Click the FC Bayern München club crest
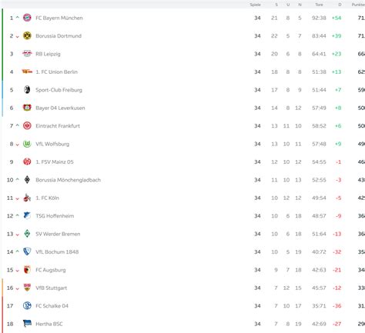 coord(27,18)
